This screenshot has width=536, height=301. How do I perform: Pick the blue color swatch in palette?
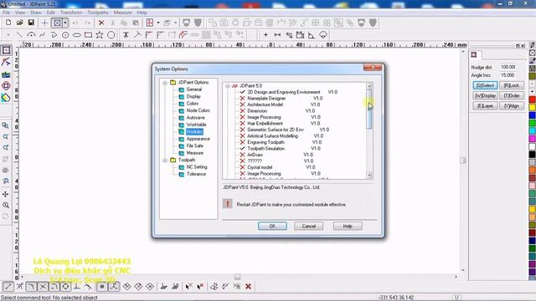click(x=533, y=115)
